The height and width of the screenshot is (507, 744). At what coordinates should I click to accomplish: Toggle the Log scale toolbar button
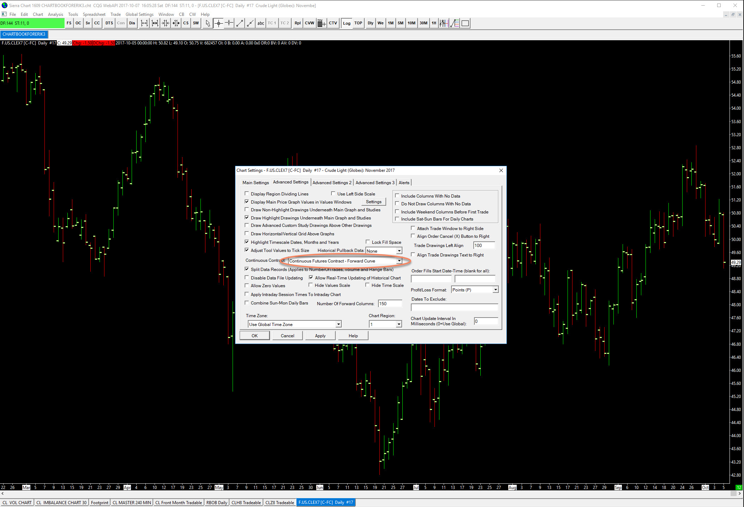click(x=347, y=23)
